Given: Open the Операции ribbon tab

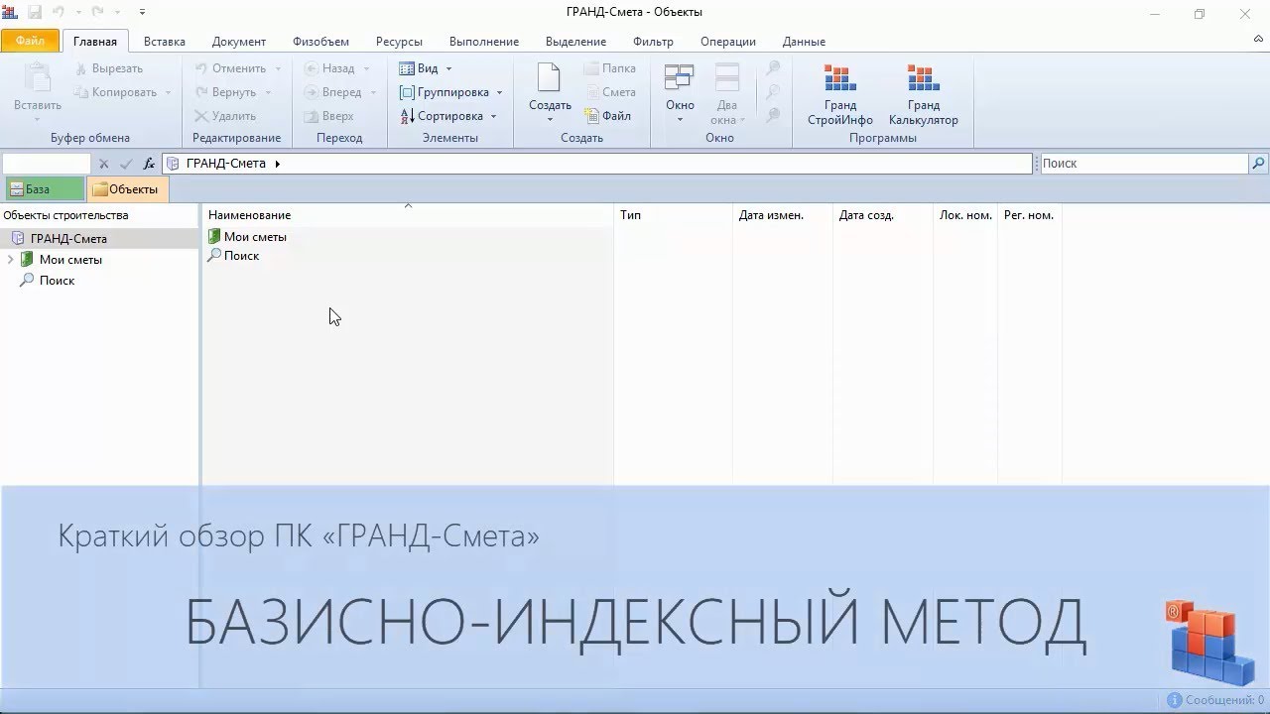Looking at the screenshot, I should pos(728,42).
